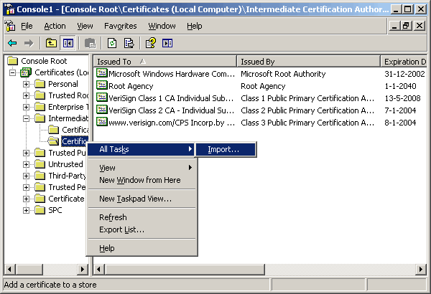Select the Microsoft Root Authority issuer text
This screenshot has height=294, width=431.
point(283,74)
